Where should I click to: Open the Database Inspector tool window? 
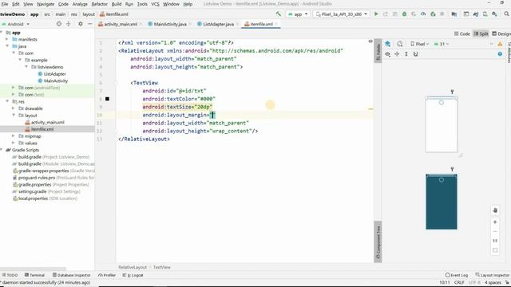tap(72, 275)
